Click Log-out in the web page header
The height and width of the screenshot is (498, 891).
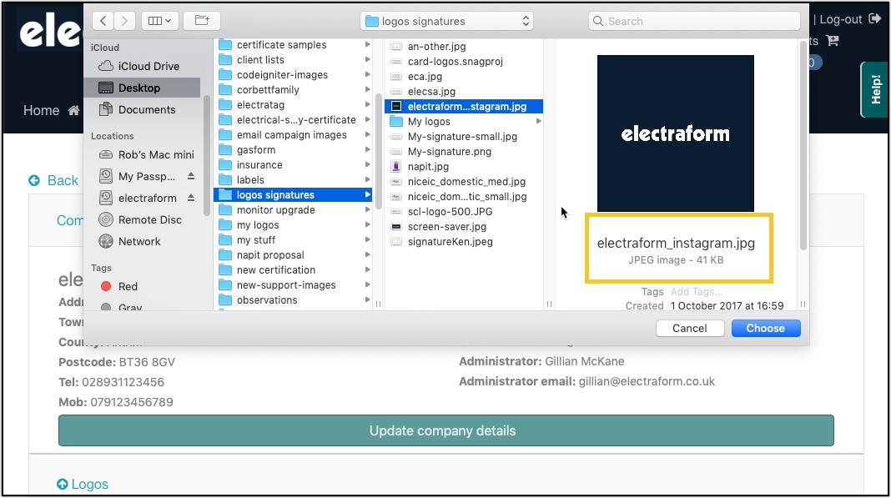click(x=849, y=19)
